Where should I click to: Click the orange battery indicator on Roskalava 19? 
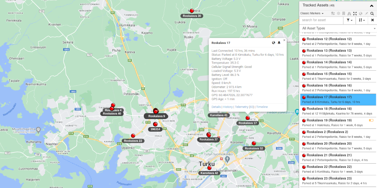pyautogui.click(x=371, y=120)
